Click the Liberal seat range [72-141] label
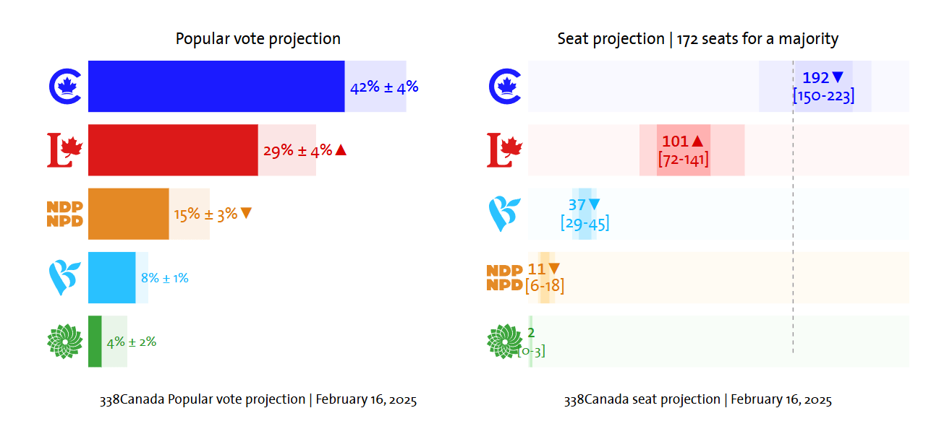Image resolution: width=931 pixels, height=421 pixels. coord(683,160)
